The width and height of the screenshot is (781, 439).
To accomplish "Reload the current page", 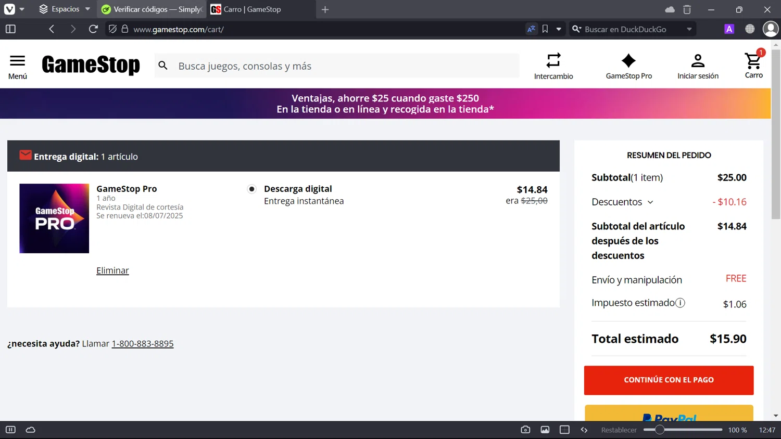I will point(93,29).
